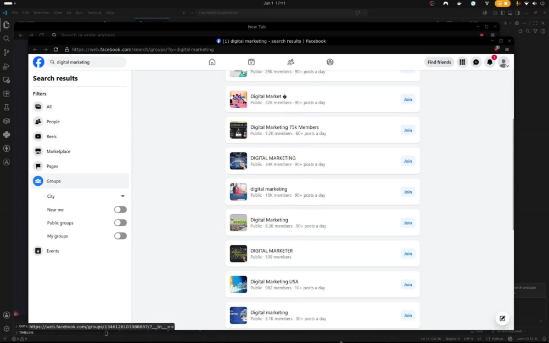549x343 pixels.
Task: Join the 5.1K members Digital marketing group
Action: tap(408, 316)
